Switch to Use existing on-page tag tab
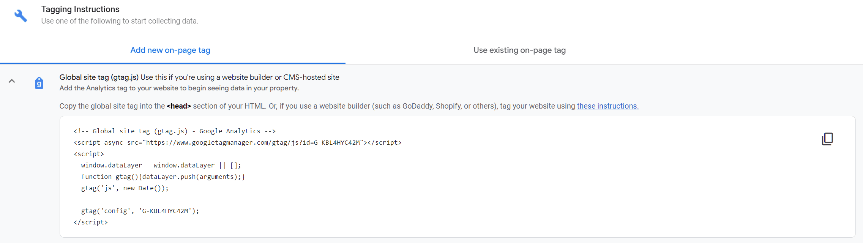 pos(519,50)
